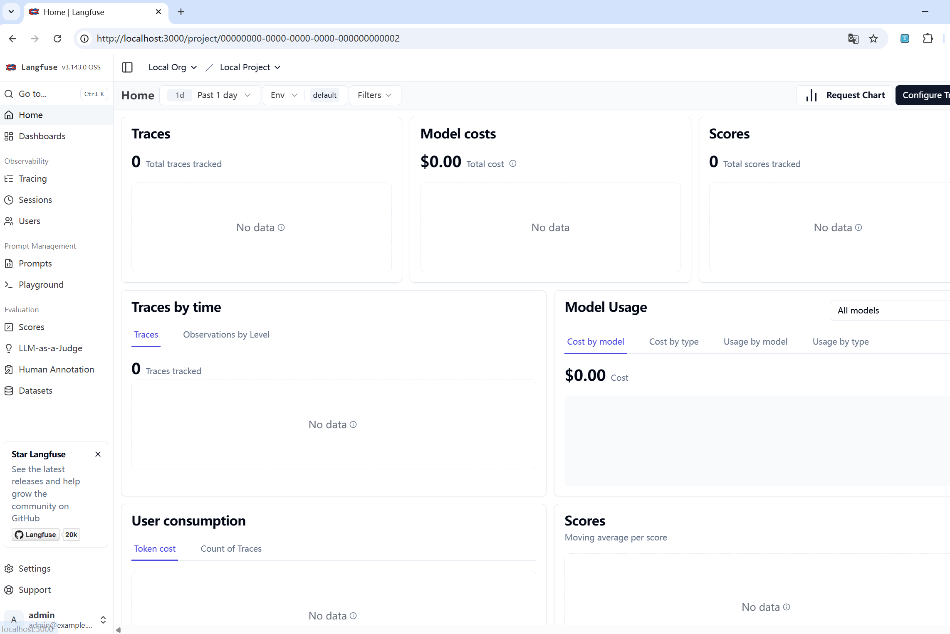Viewport: 950px width, 634px height.
Task: Select the Count of Traces tab
Action: (231, 548)
